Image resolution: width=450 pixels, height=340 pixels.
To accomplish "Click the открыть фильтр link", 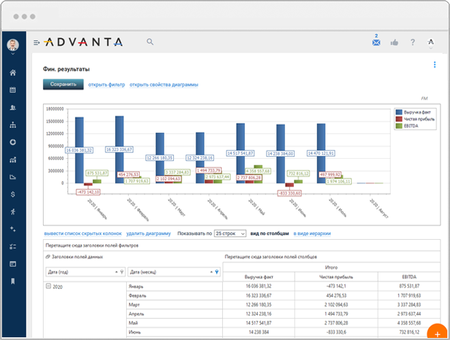I will pyautogui.click(x=106, y=84).
